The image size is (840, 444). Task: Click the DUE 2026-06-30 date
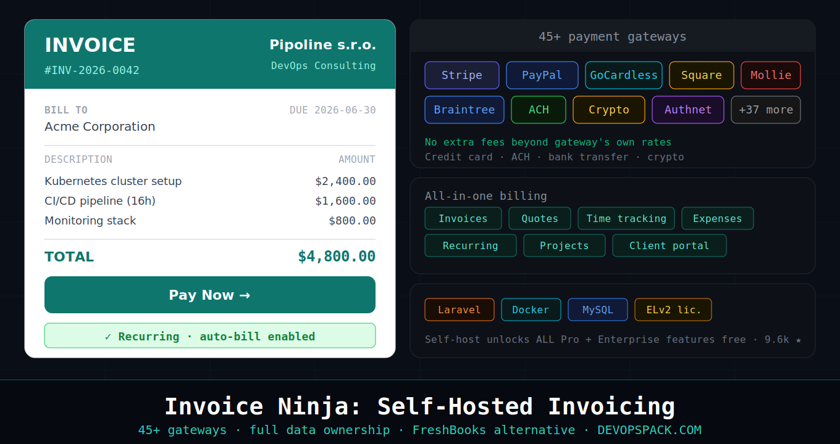[x=332, y=110]
